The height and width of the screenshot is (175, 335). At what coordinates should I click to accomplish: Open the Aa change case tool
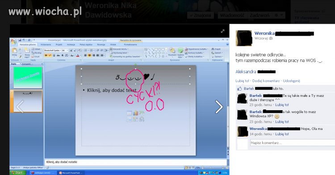[x=72, y=55]
